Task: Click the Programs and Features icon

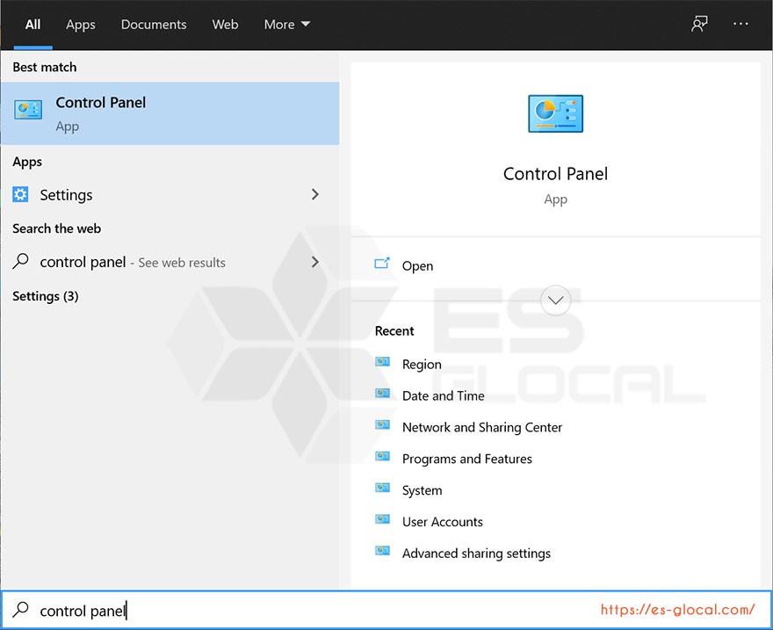Action: pyautogui.click(x=383, y=457)
